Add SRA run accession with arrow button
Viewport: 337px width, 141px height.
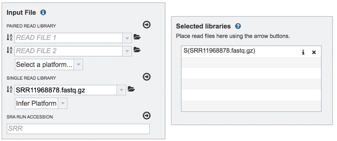click(x=147, y=115)
